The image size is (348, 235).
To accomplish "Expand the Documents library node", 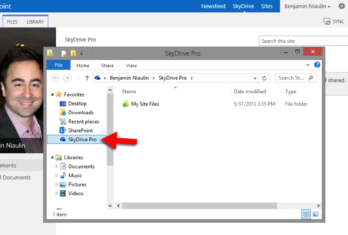I will [56, 166].
